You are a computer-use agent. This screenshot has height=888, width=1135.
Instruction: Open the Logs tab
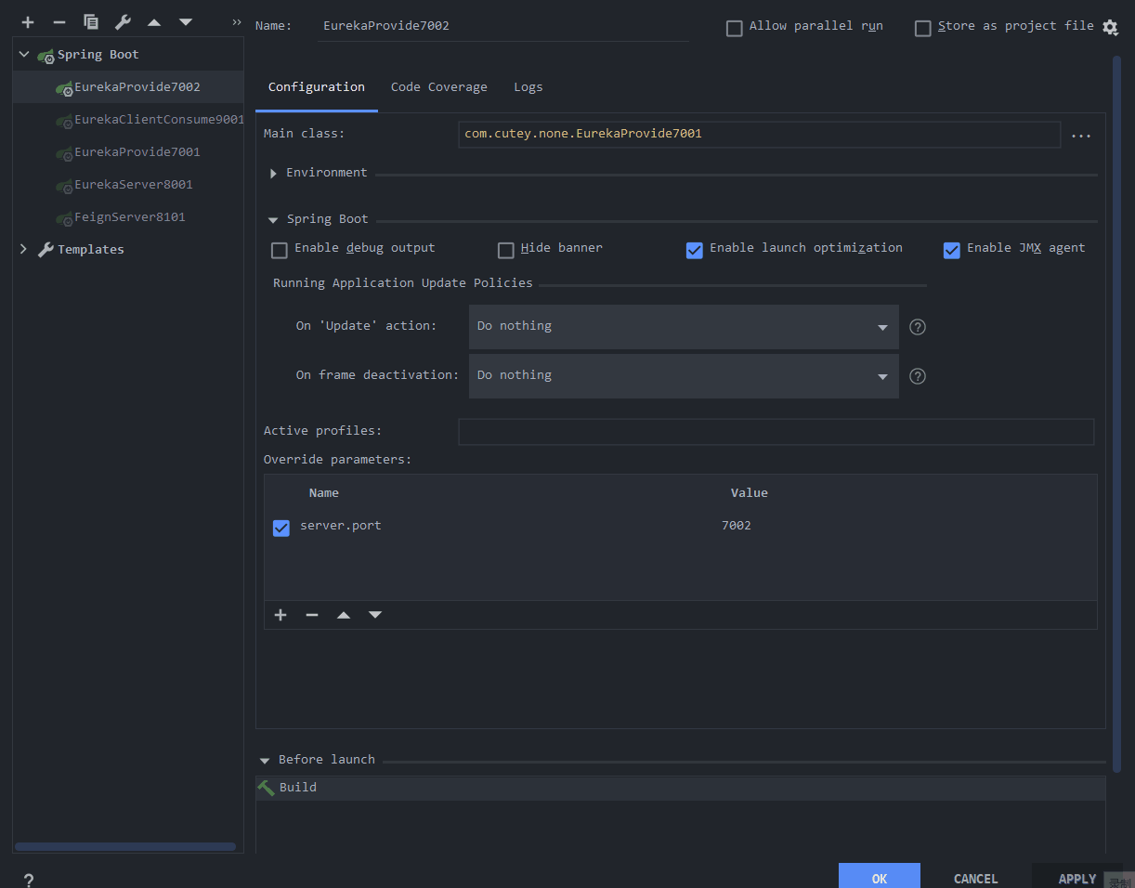click(x=528, y=87)
